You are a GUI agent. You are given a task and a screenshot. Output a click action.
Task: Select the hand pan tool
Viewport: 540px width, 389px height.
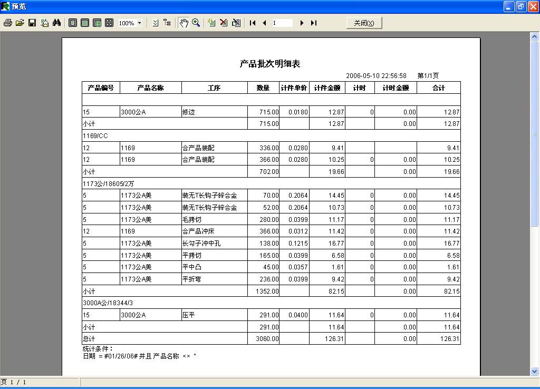pos(185,23)
